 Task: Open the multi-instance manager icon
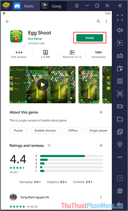pyautogui.click(x=120, y=132)
